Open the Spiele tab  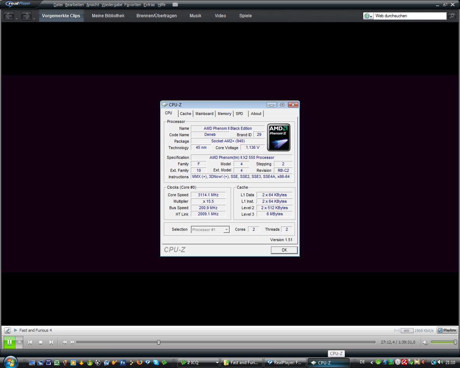245,16
